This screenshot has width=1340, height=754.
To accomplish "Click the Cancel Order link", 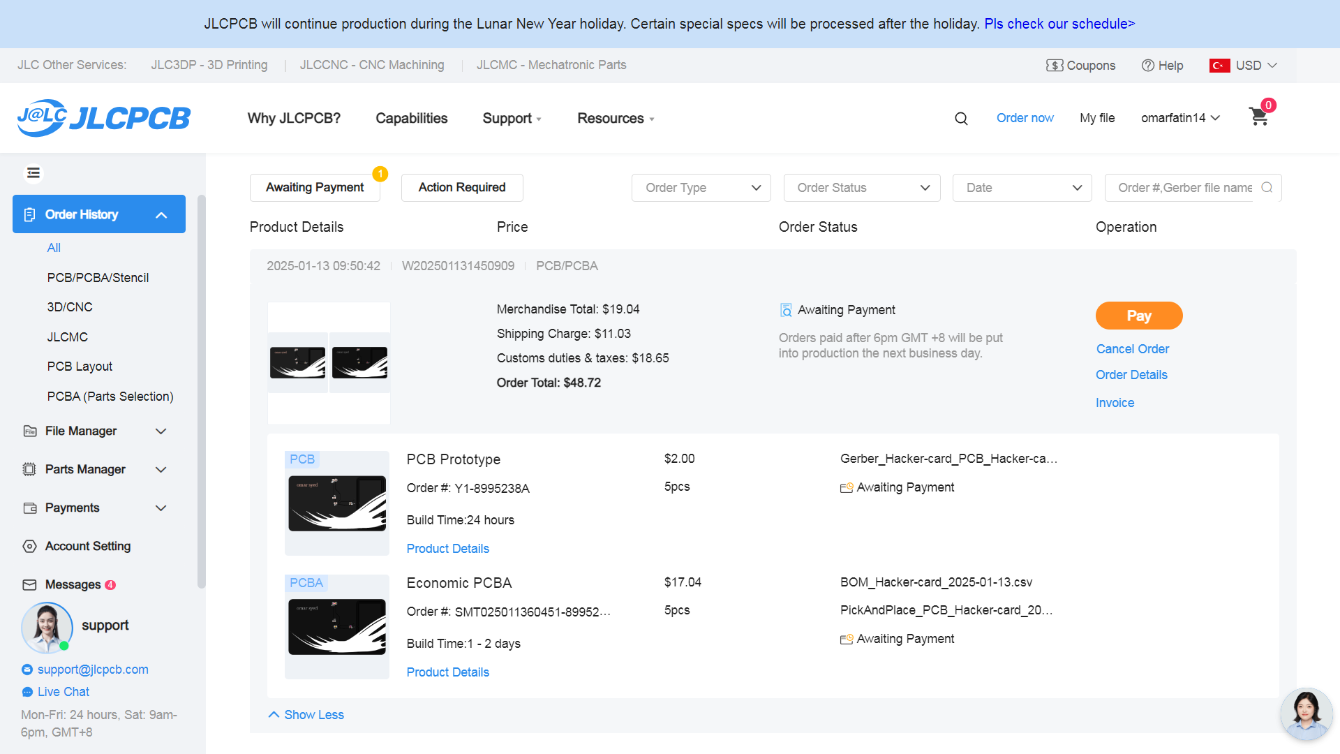I will [1132, 349].
